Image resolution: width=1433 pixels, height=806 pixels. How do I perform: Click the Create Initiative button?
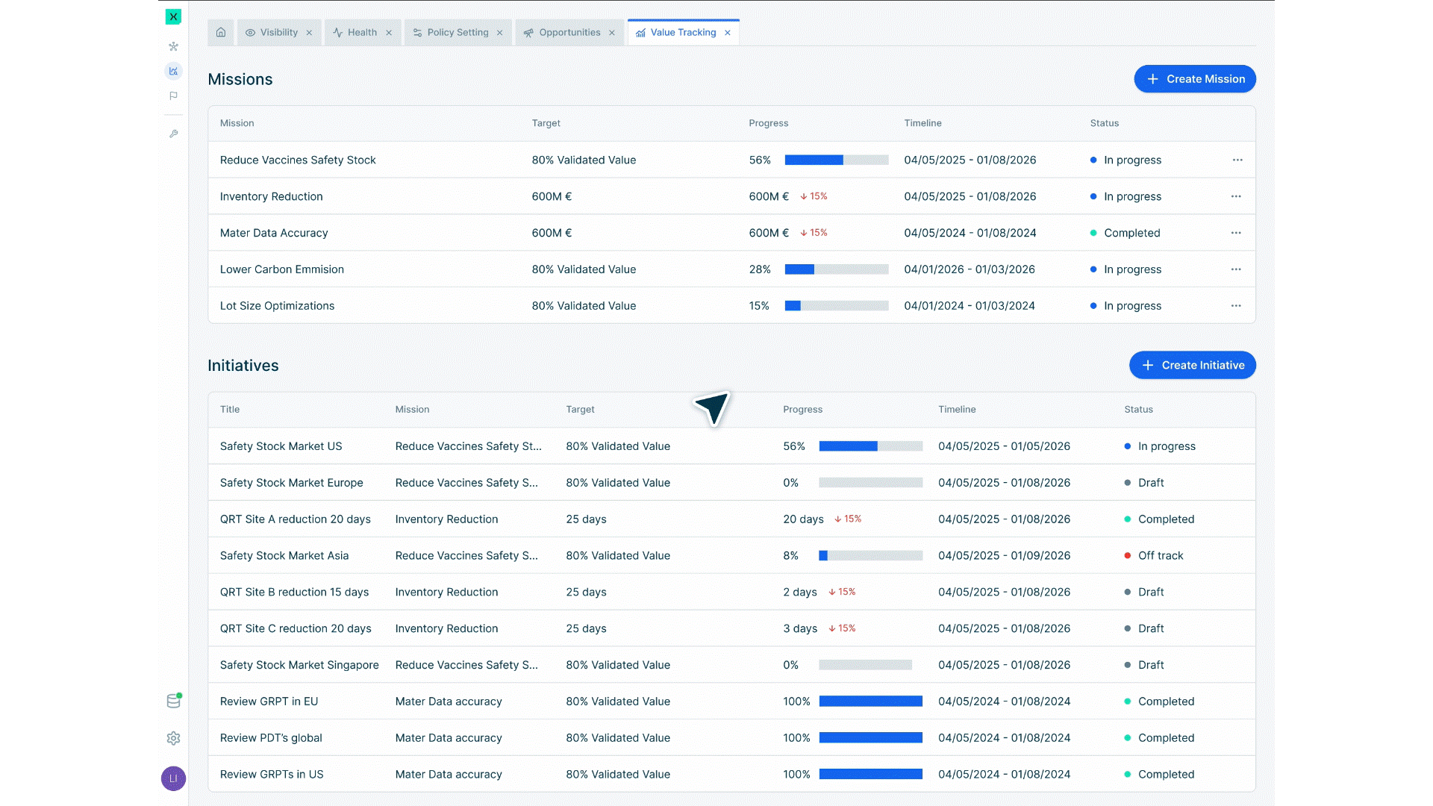(1193, 365)
